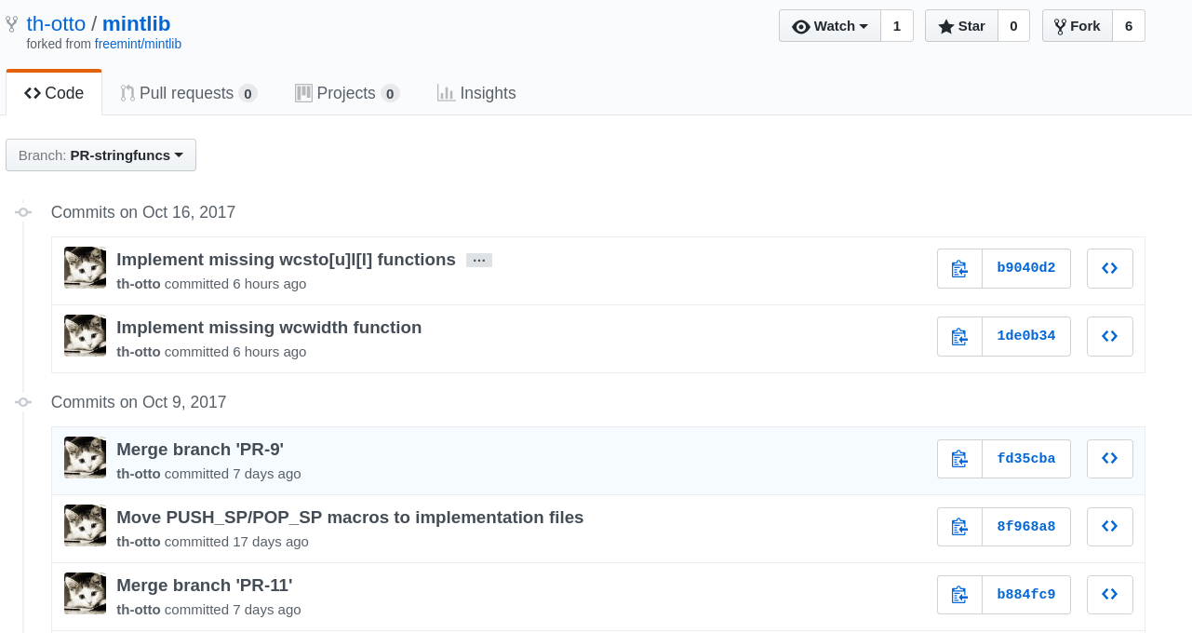Viewport: 1192px width, 633px height.
Task: Browse repository at commit b9040d2
Action: click(1109, 268)
